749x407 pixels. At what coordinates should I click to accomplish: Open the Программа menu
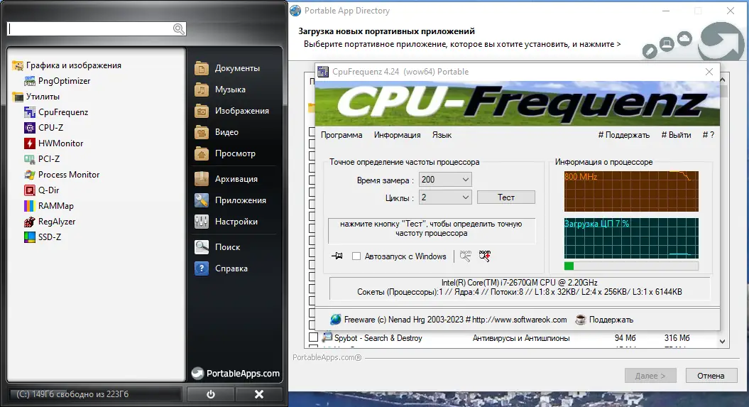(341, 135)
